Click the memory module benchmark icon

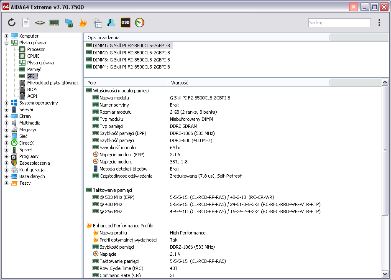click(x=54, y=23)
